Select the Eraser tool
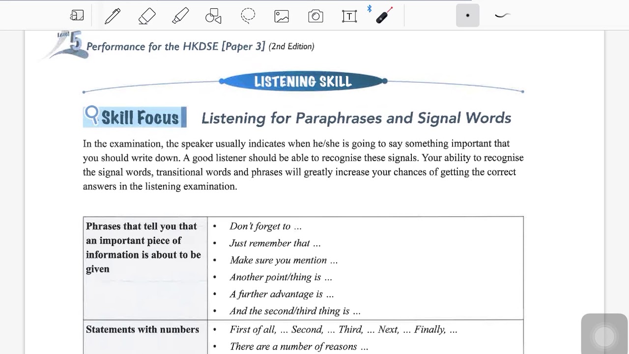 (x=146, y=16)
